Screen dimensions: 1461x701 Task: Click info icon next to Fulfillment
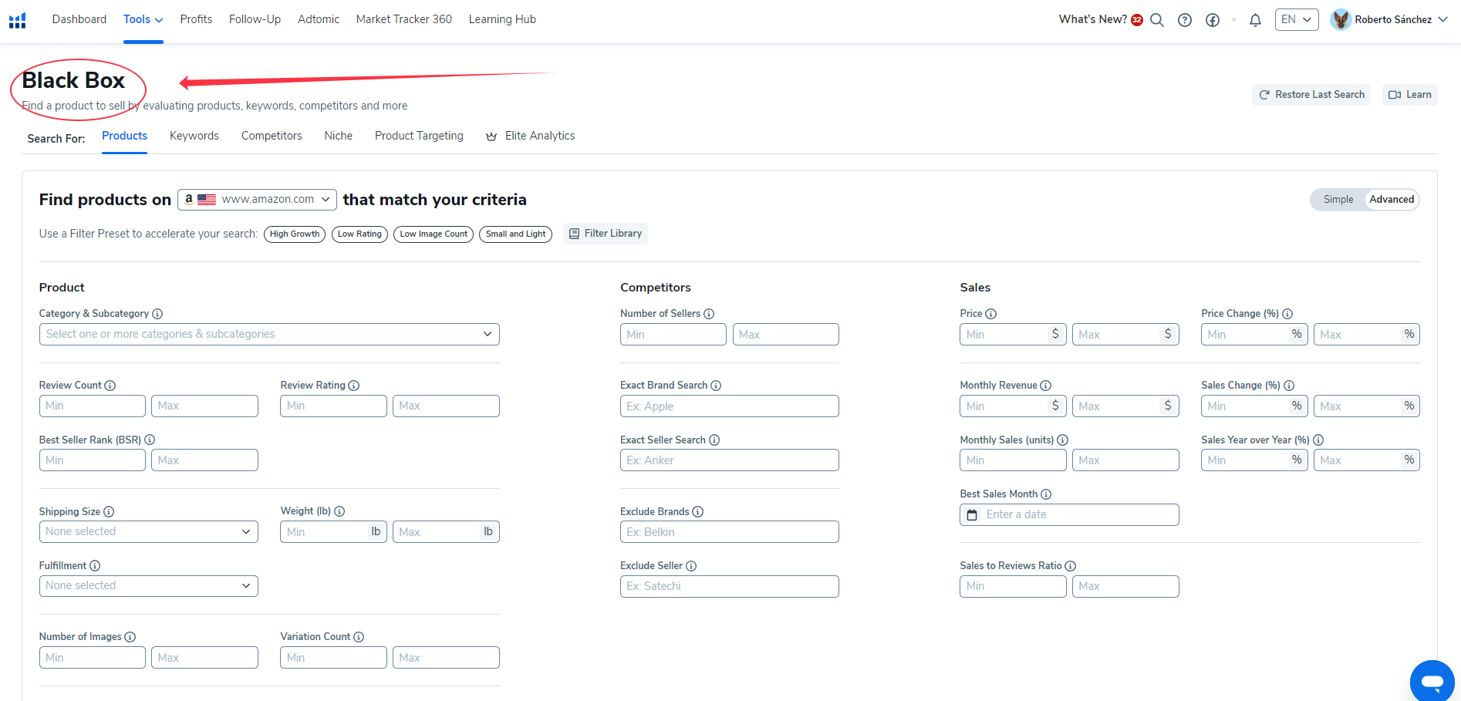tap(95, 566)
